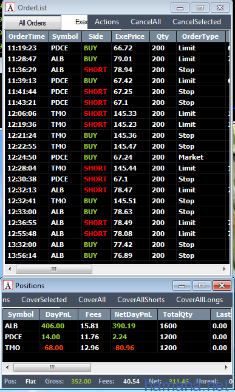Select the 12:32:13 ALB order row
This screenshot has height=392, width=235.
[x=117, y=190]
